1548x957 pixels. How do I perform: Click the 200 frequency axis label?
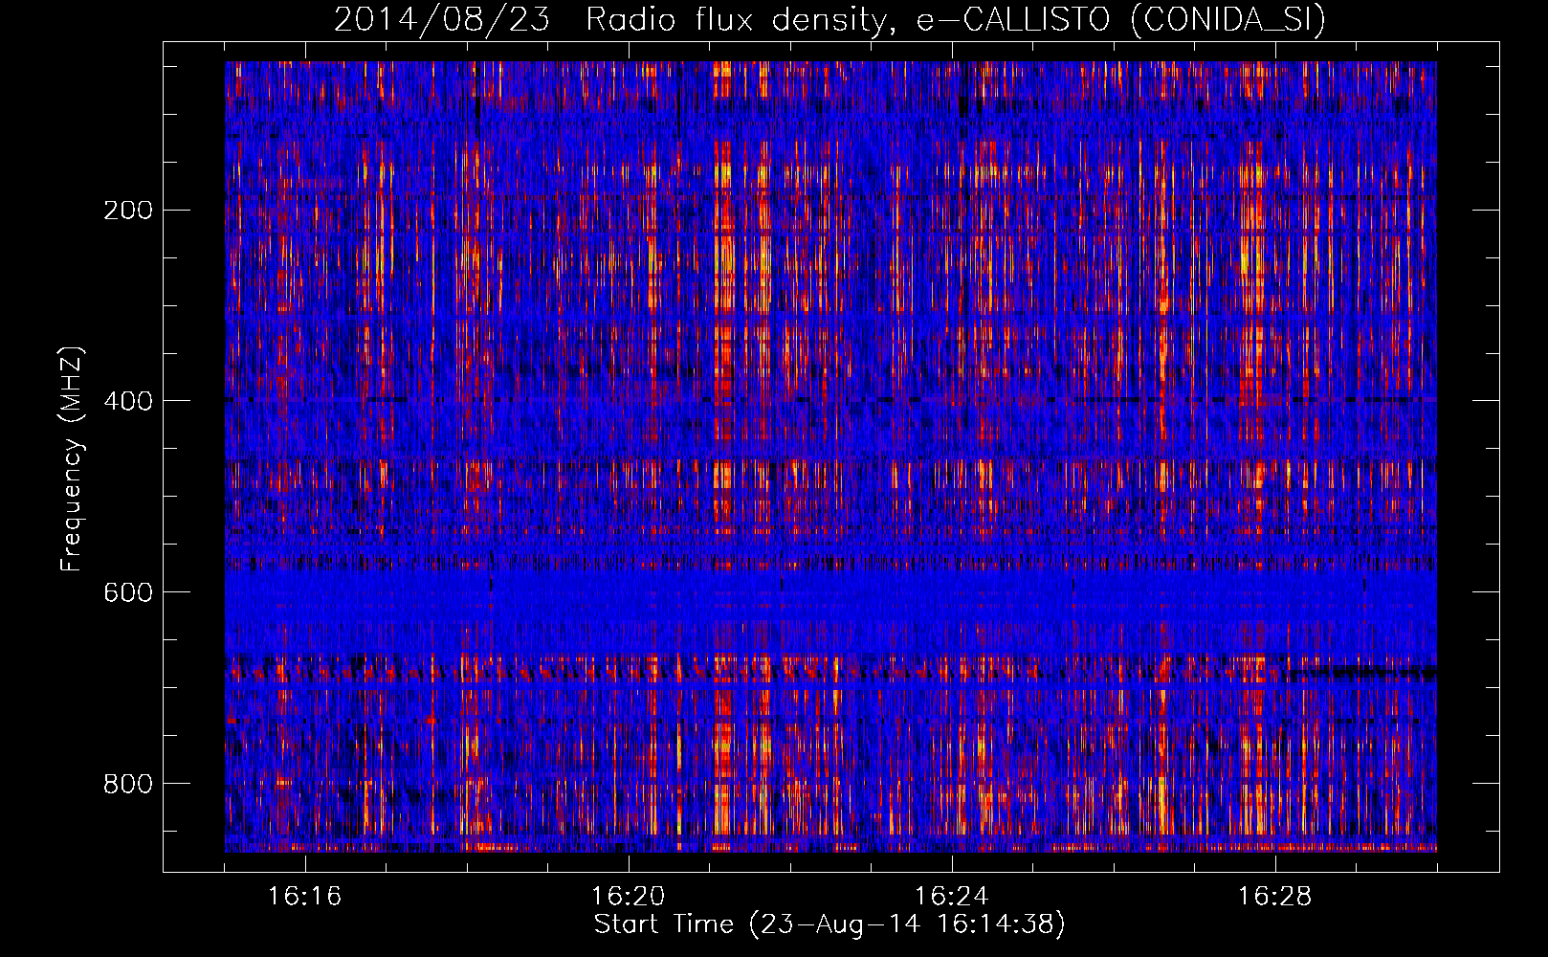tap(128, 211)
